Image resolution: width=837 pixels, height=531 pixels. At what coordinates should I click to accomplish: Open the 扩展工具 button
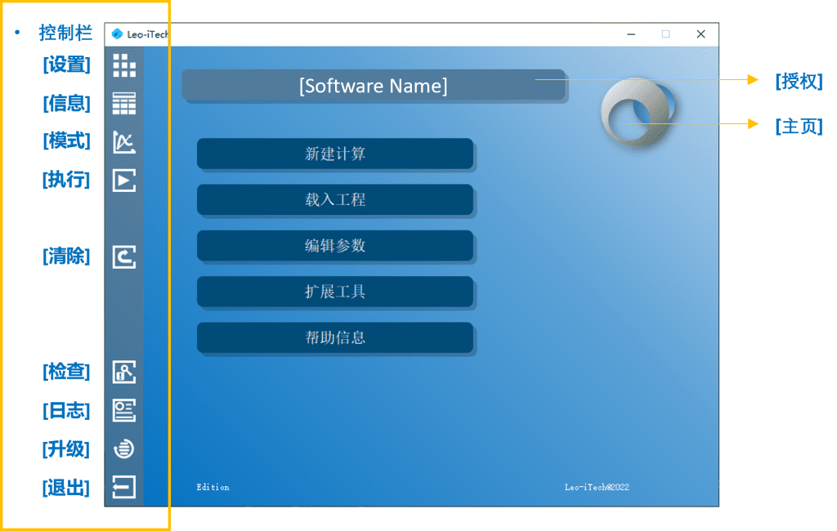pos(335,292)
